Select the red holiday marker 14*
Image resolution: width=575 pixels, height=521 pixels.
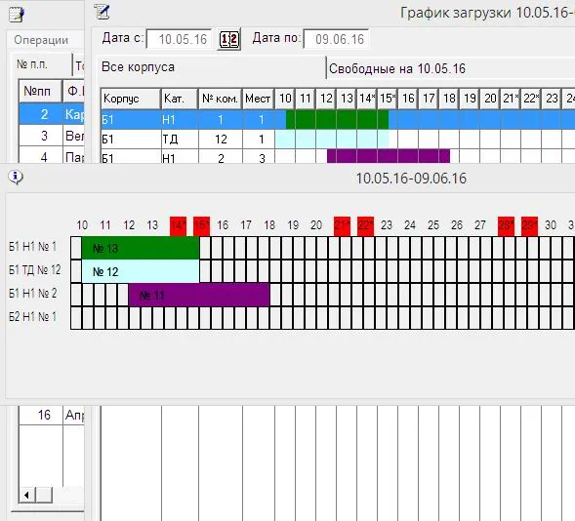(179, 226)
